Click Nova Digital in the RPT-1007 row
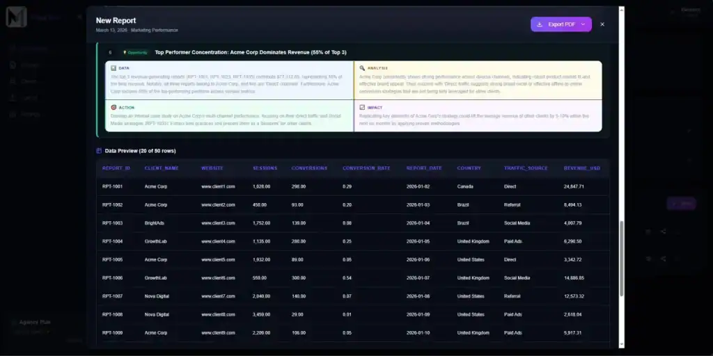 click(x=157, y=296)
